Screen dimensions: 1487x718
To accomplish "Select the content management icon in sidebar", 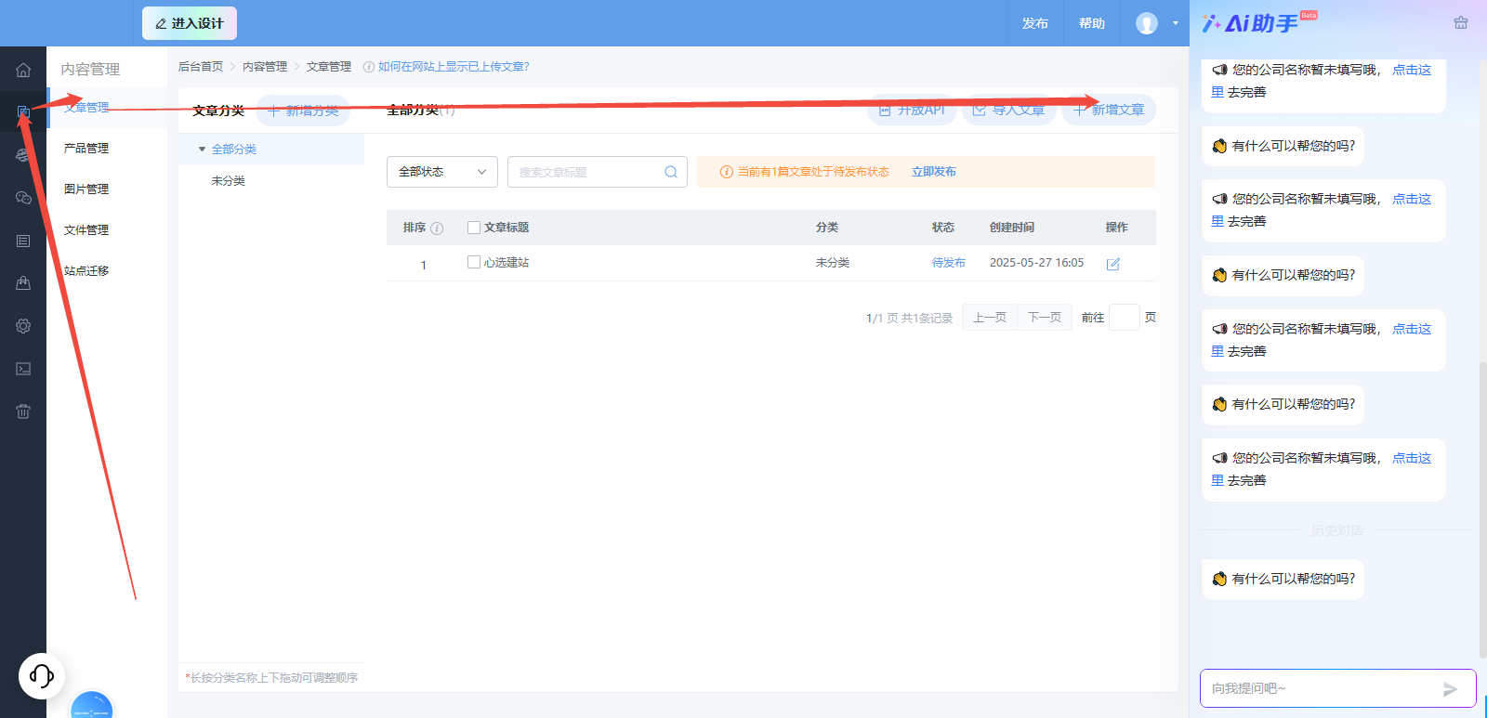I will (x=23, y=112).
